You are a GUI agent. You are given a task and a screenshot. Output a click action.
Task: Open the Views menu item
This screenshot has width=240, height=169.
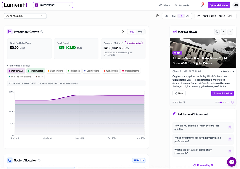point(164,5)
